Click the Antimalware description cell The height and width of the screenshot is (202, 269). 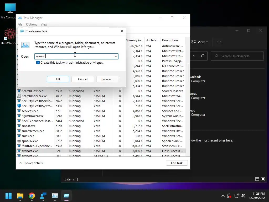coord(172,46)
